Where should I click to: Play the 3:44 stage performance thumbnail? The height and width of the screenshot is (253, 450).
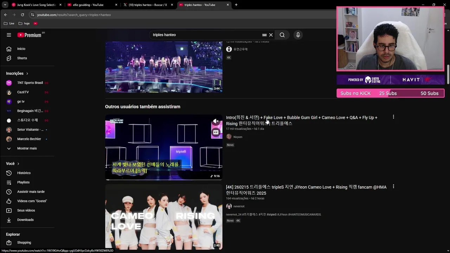pos(164,67)
